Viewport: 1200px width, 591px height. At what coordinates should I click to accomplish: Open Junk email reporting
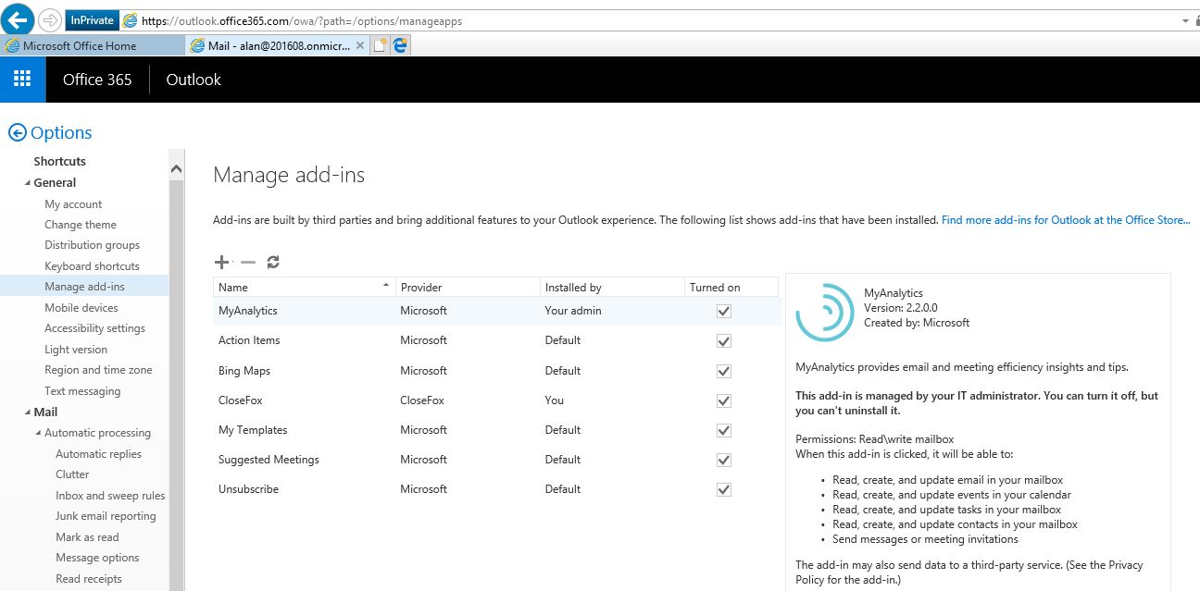pyautogui.click(x=106, y=516)
